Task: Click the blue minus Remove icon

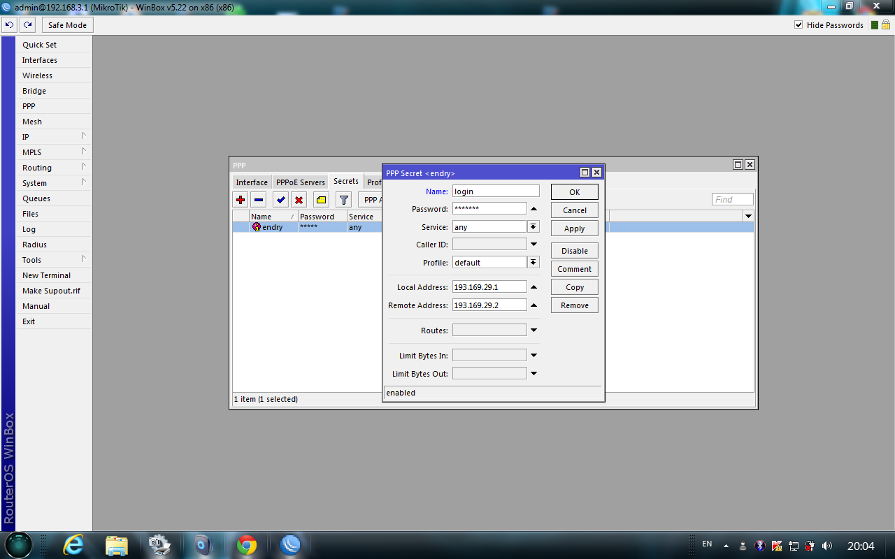Action: 259,200
